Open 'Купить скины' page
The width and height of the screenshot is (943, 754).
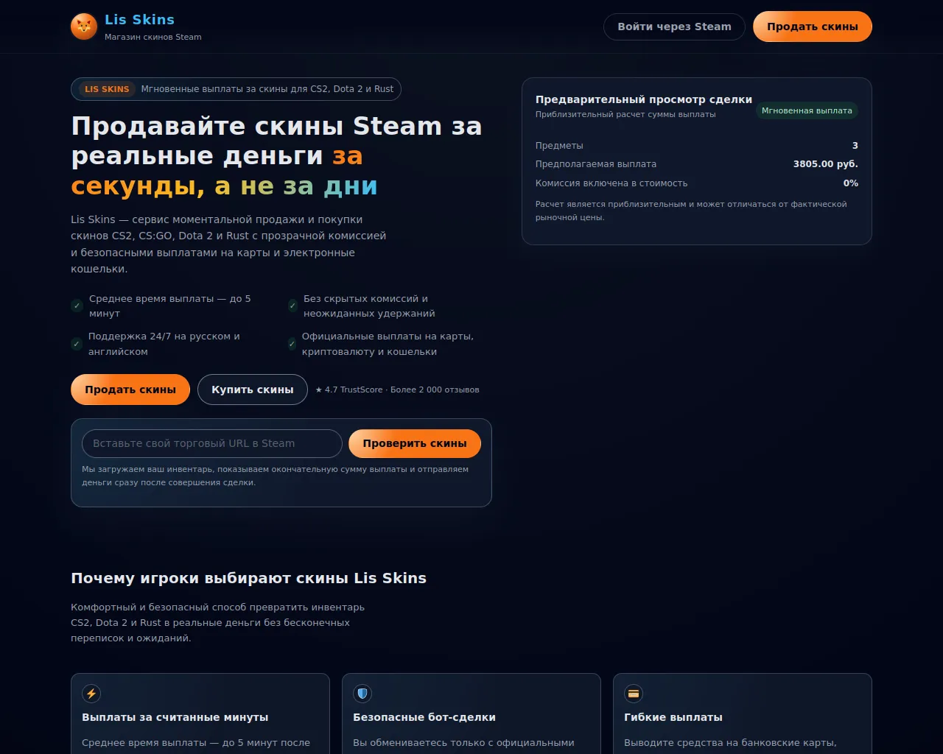coord(252,390)
